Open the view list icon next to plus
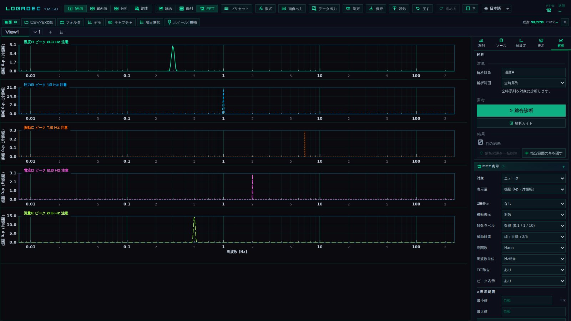Viewport: 571px width, 321px height. (x=61, y=32)
